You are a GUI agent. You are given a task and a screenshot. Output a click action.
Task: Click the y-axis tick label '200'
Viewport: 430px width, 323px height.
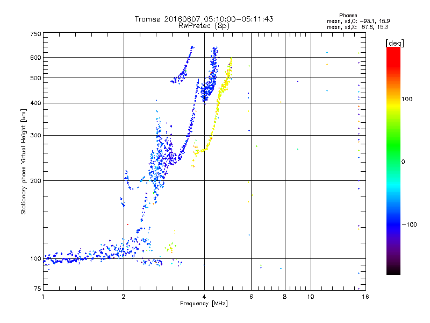(x=35, y=181)
